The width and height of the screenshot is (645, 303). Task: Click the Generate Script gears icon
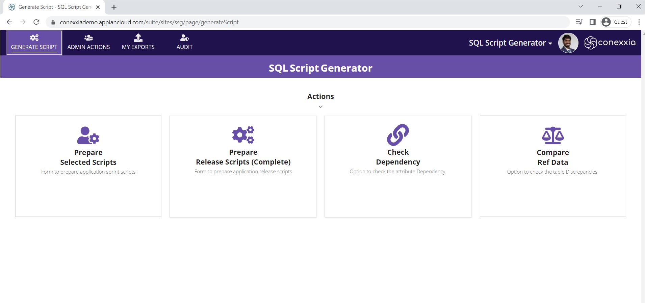coord(34,37)
